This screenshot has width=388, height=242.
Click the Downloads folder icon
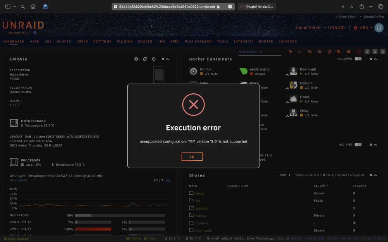click(x=293, y=71)
